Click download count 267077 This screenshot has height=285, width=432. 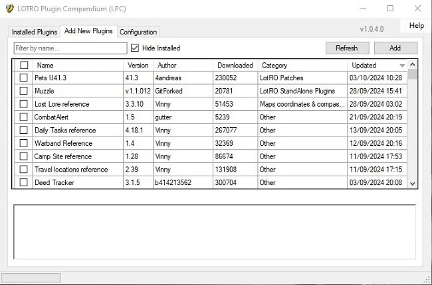226,131
